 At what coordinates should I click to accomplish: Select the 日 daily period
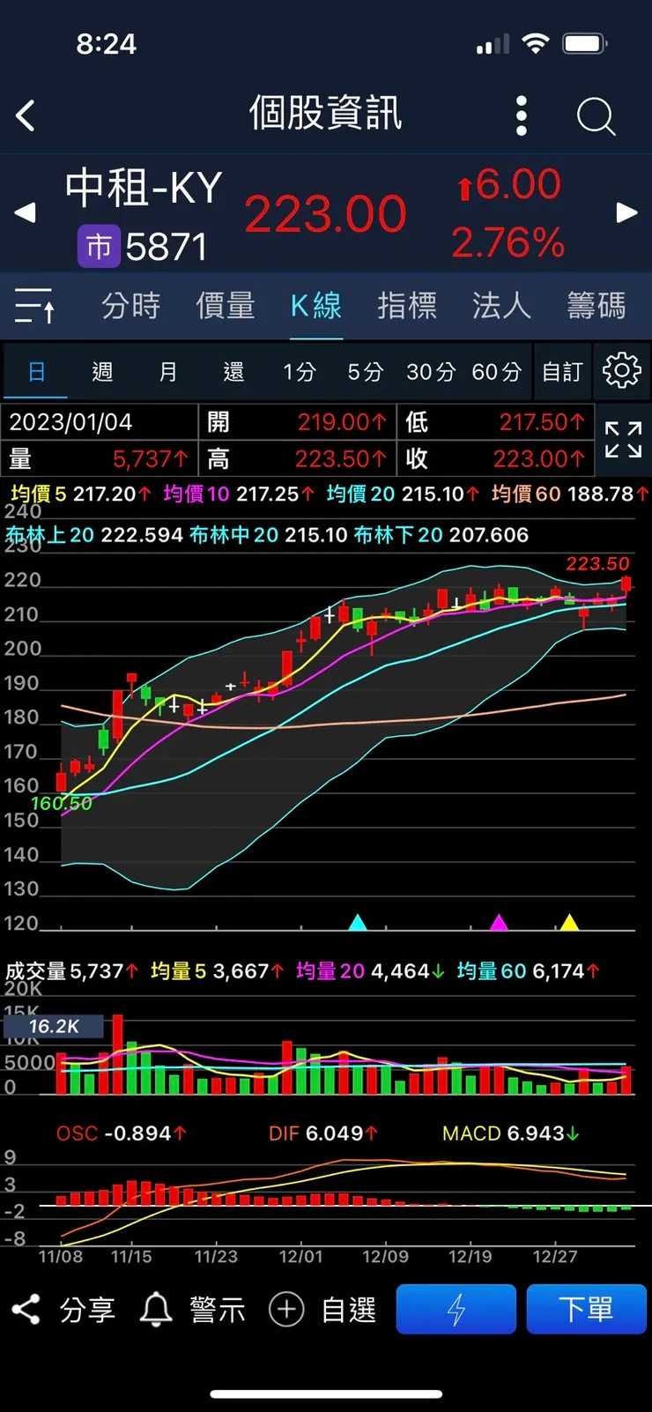coord(36,371)
